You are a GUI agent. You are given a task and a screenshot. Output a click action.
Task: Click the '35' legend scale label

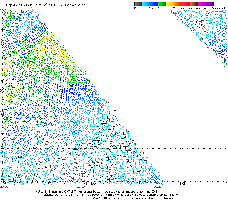[190, 8]
